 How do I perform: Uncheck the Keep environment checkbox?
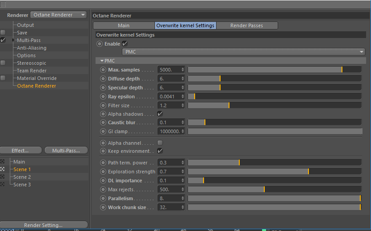(160, 151)
